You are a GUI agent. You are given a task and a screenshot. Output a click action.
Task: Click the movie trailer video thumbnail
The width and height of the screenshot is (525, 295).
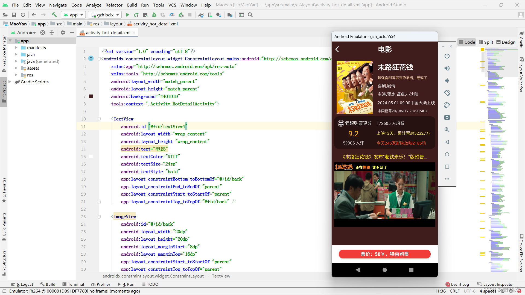(384, 194)
